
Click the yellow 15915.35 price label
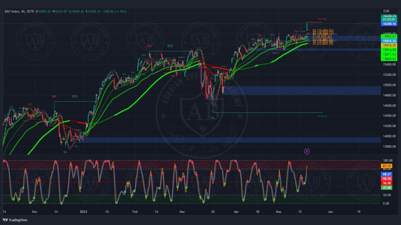point(389,46)
